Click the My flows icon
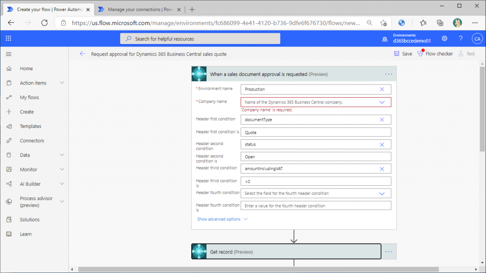 (9, 97)
